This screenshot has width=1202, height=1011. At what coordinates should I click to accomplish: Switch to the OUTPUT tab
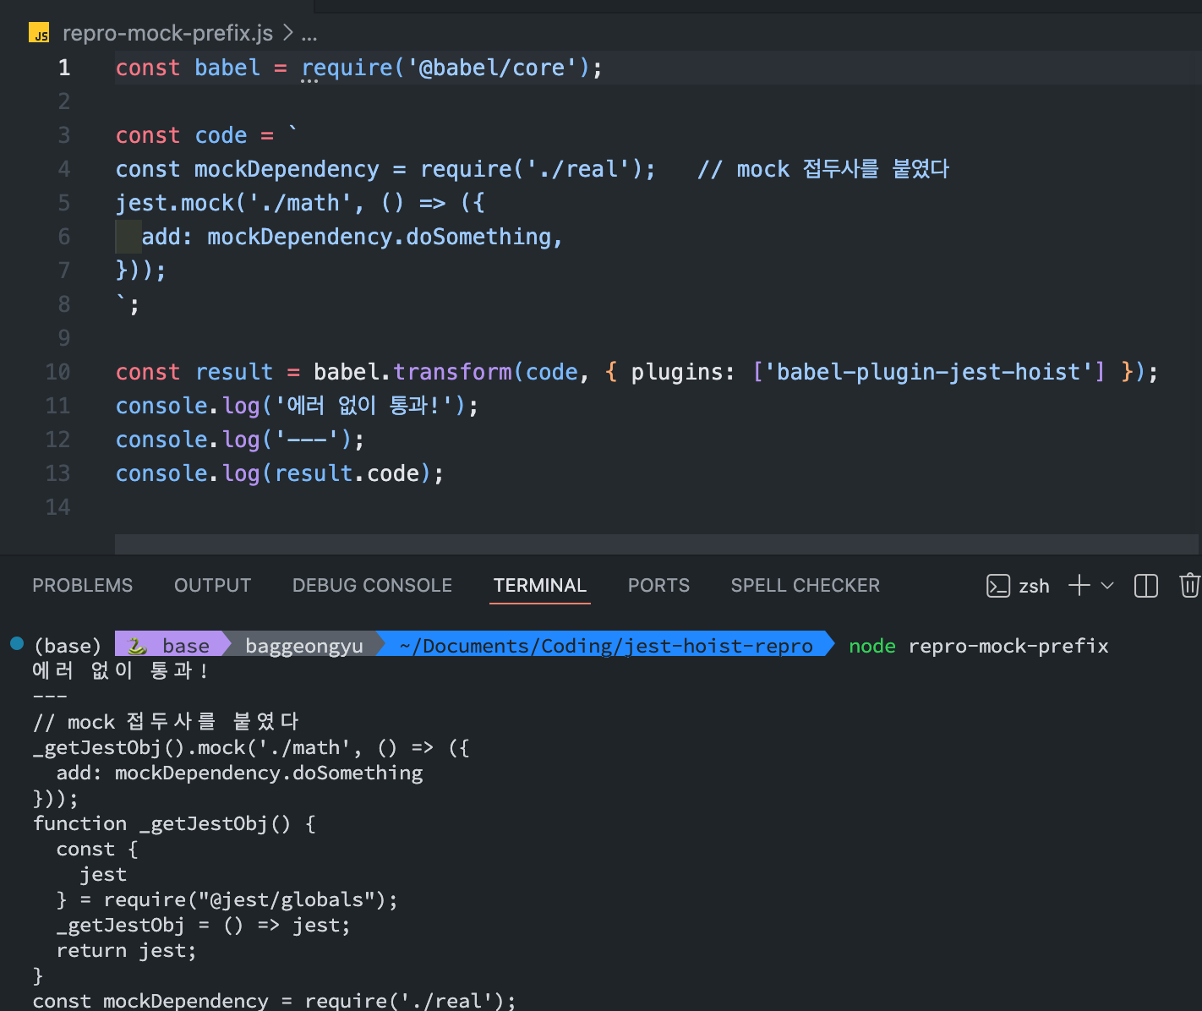tap(213, 586)
